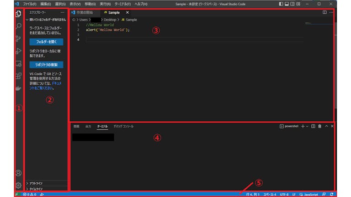Click the Accounts icon in activity bar
The image size is (351, 197).
[x=18, y=173]
